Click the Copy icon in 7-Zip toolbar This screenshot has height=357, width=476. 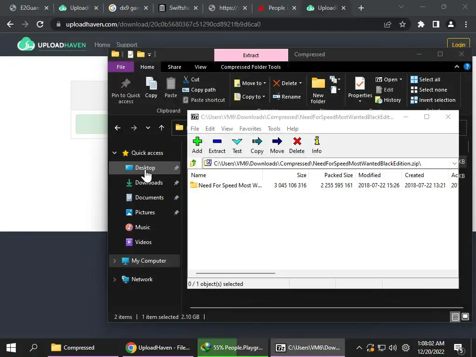click(257, 145)
